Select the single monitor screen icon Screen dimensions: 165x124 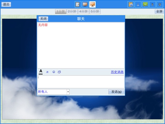pos(85,4)
